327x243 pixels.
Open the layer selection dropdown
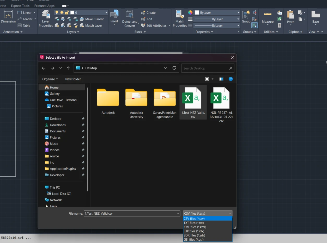click(106, 12)
